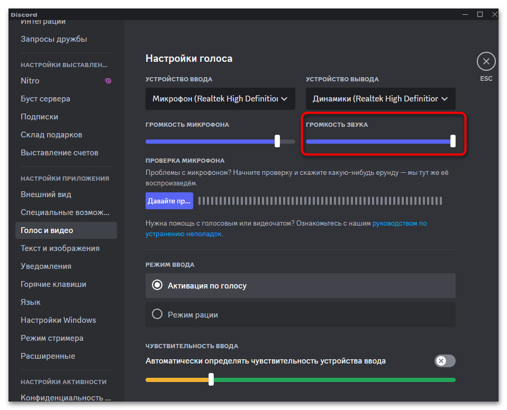Open Конфиденциальность activity settings
This screenshot has height=410, width=507.
[x=66, y=398]
